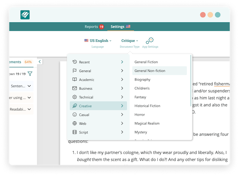Open the Academic category
The height and width of the screenshot is (176, 239).
(x=98, y=80)
